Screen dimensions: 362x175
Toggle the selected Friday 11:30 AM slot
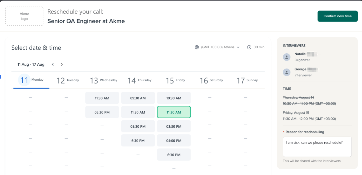[x=174, y=112]
